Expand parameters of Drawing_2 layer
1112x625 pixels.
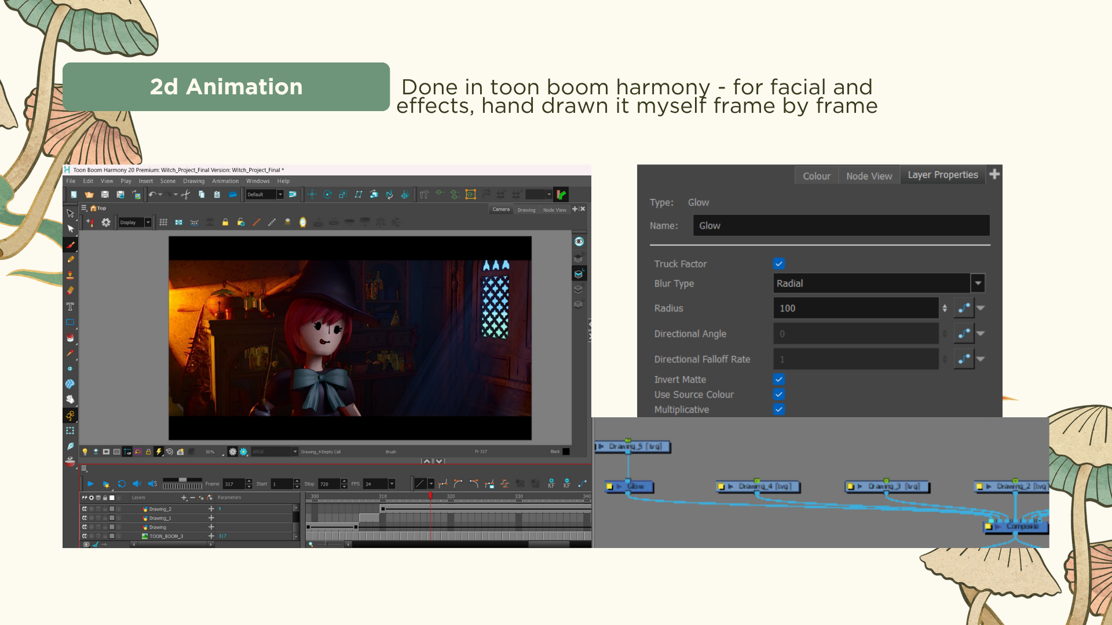(x=211, y=509)
